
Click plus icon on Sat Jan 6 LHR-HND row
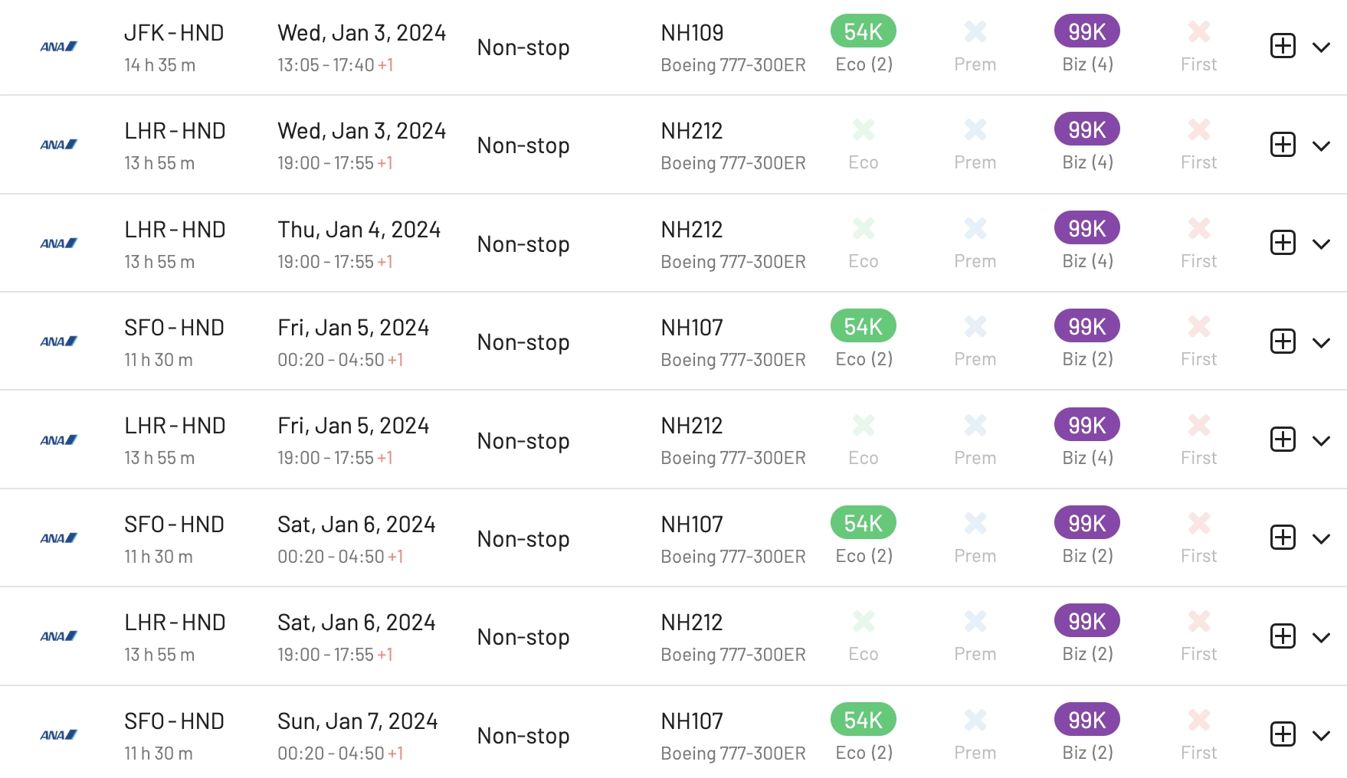tap(1283, 636)
